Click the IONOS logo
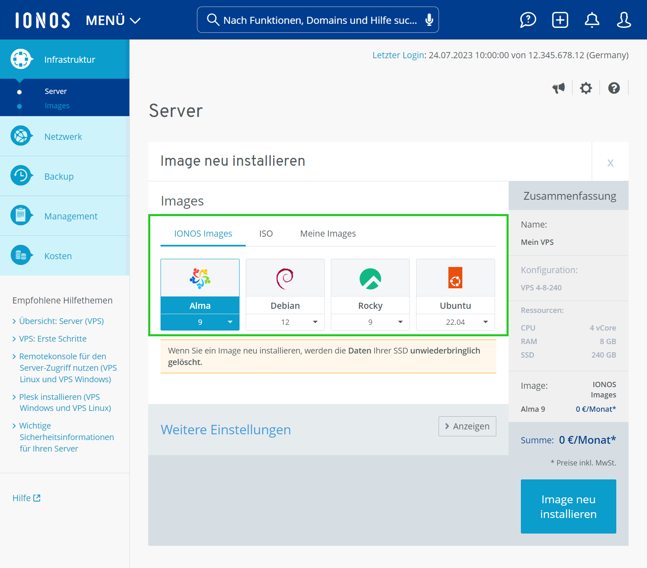The height and width of the screenshot is (568, 647). click(43, 20)
